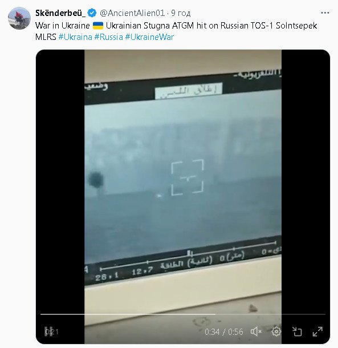Seek to the unplayed part of the progress bar

(270, 314)
